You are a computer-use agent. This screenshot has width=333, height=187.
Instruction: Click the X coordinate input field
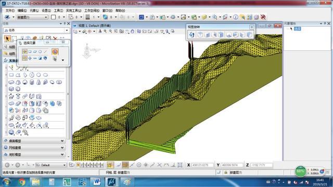[202, 165]
